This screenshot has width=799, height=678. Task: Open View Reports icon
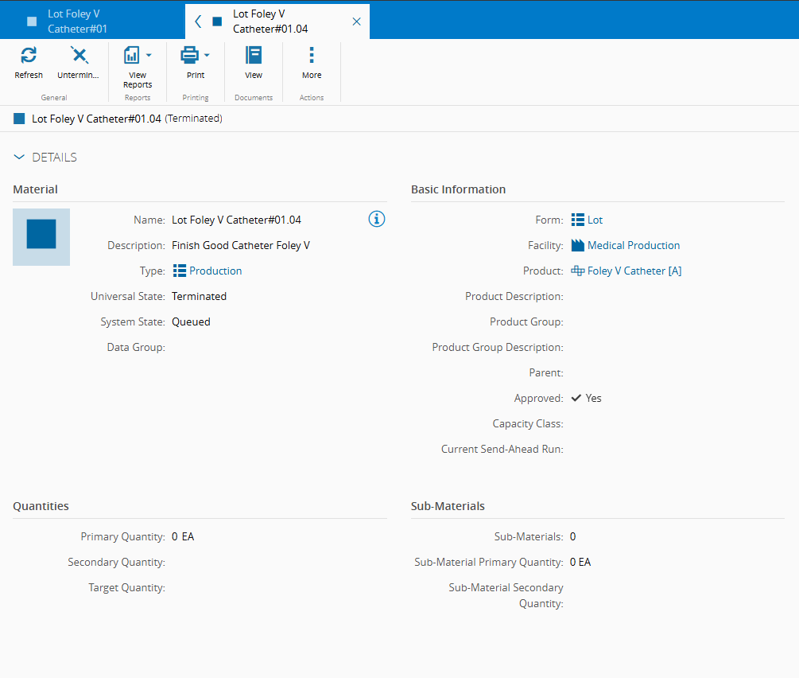point(132,56)
